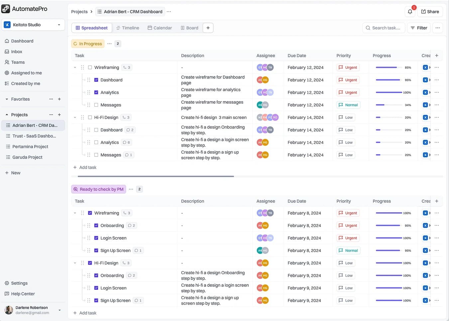Image resolution: width=449 pixels, height=321 pixels.
Task: Open the Help Center
Action: click(23, 294)
